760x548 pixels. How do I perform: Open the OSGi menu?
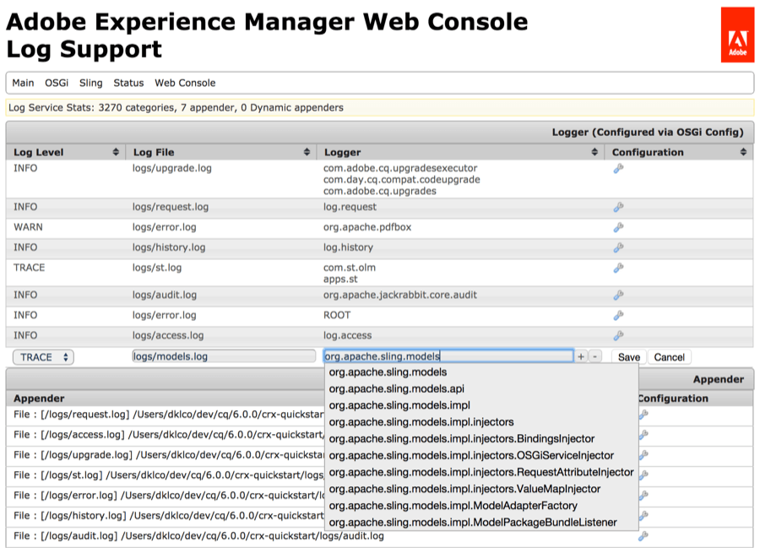tap(57, 83)
